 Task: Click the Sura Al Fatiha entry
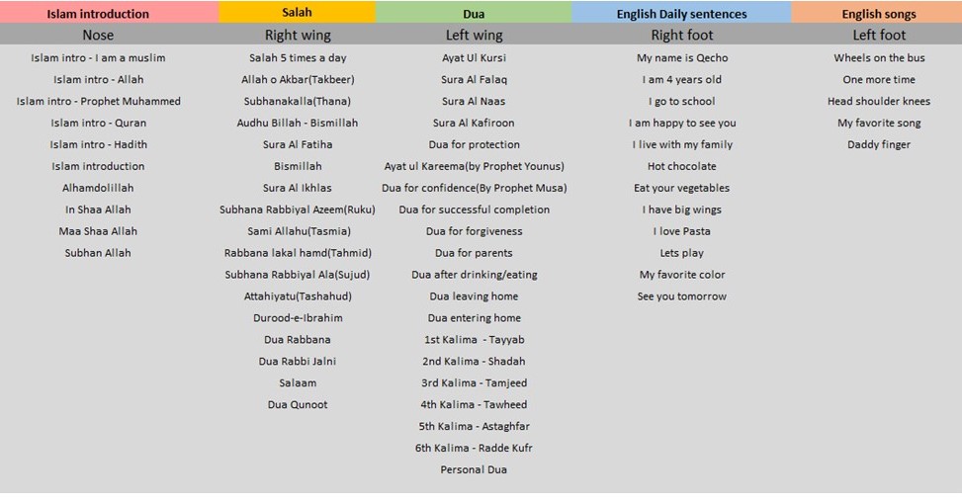click(x=297, y=144)
